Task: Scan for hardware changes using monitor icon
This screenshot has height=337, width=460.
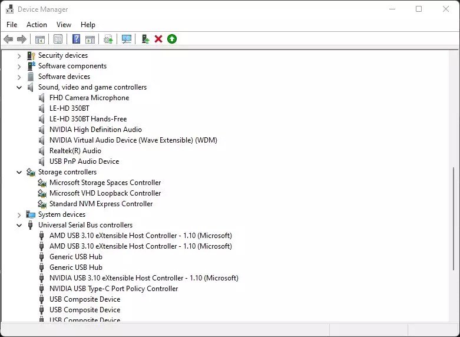Action: tap(127, 39)
